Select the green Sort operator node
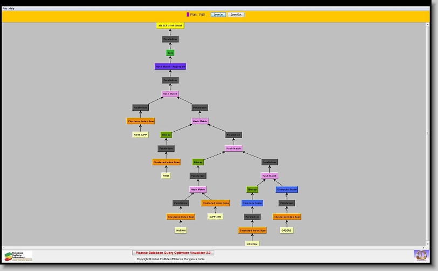The height and width of the screenshot is (271, 438). (170, 53)
